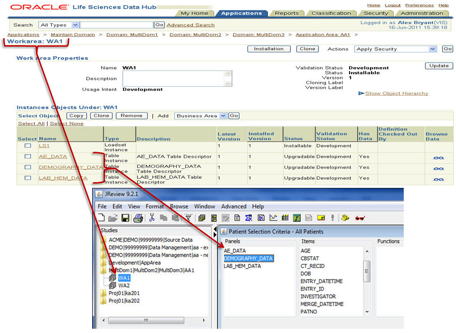Click the report pencil icon in JReview toolbar
Viewport: 456px width, 333px height.
point(225,217)
